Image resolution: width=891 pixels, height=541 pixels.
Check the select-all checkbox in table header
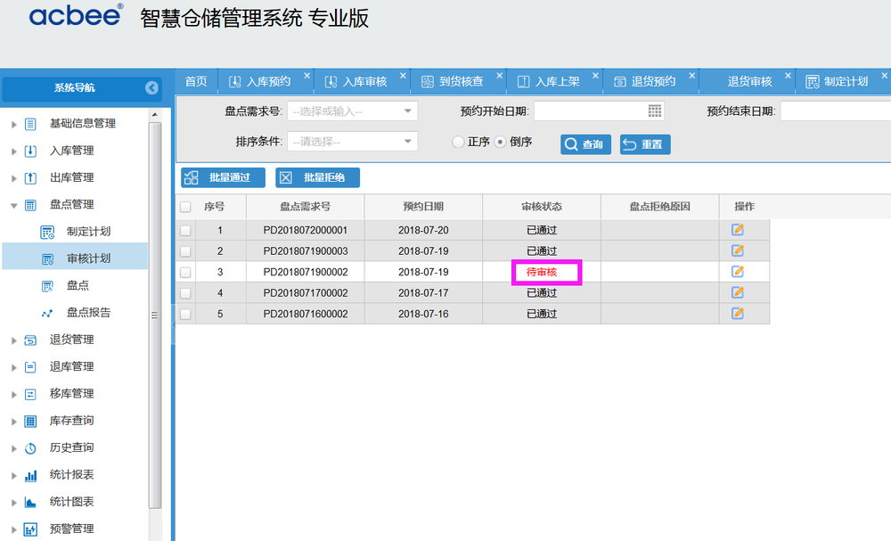pos(185,207)
